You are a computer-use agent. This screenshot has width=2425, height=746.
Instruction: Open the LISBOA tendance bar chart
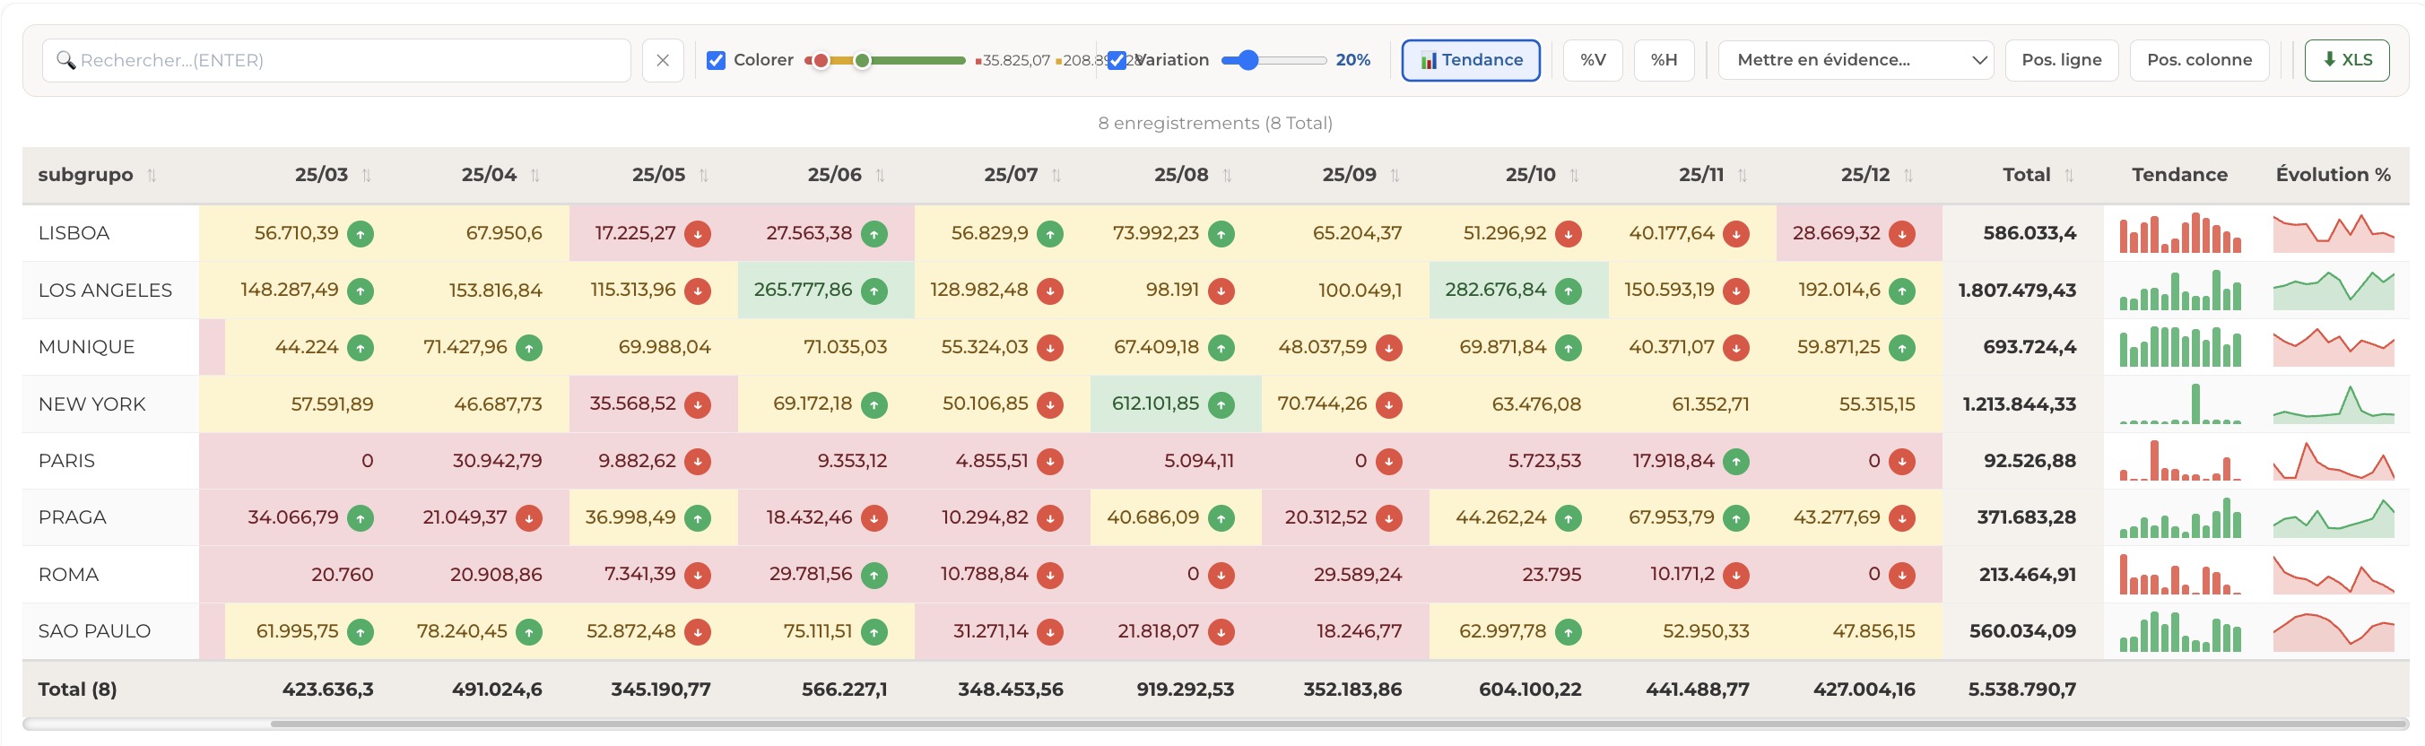pos(2180,233)
